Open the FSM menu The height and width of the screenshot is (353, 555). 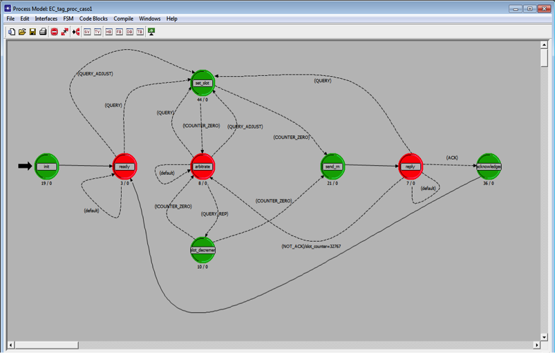(x=68, y=19)
